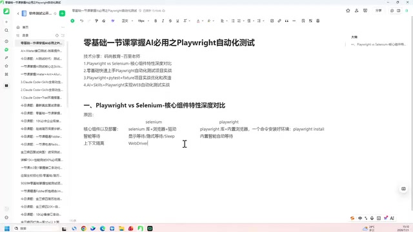Insert a hyperlink with link icon

(279, 21)
